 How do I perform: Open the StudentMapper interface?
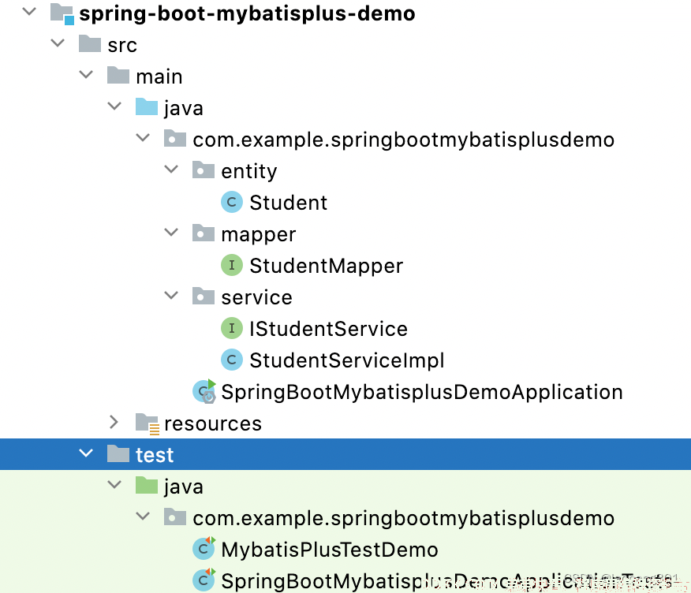click(x=326, y=267)
